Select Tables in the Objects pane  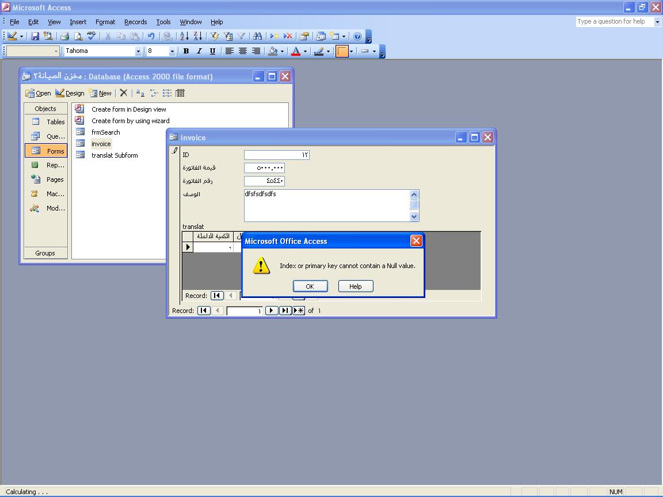point(46,122)
